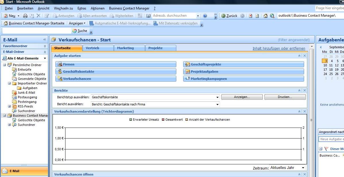Collapse the Persönliche Ordner tree node
344x177 pixels.
pyautogui.click(x=4, y=65)
